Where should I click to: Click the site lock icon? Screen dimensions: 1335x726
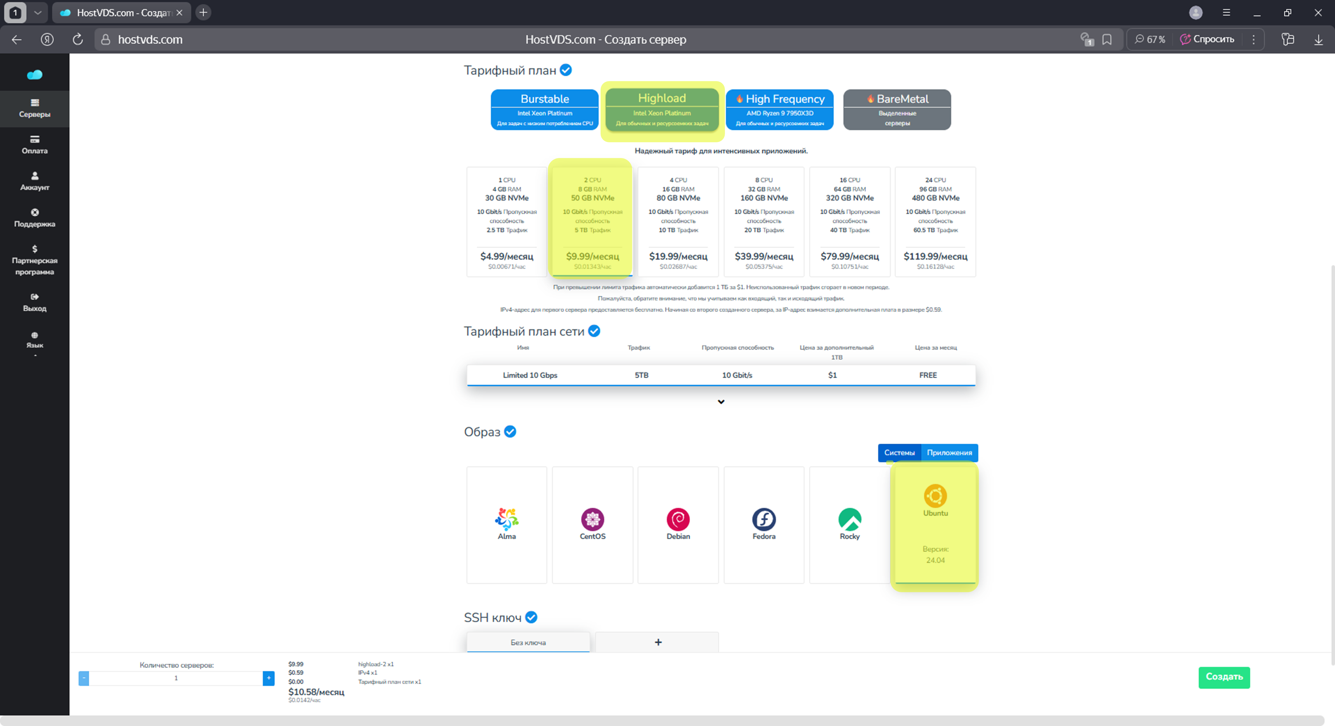click(106, 40)
